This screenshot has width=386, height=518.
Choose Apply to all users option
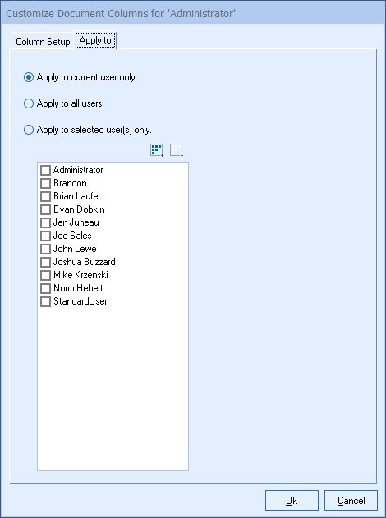pos(29,103)
